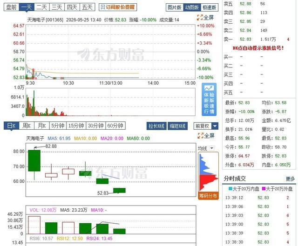Click the bell icon in 订阅股价提醒

[x=103, y=7]
